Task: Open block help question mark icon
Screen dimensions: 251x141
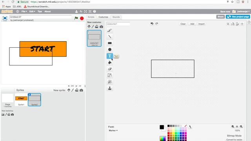Action: [95, 11]
